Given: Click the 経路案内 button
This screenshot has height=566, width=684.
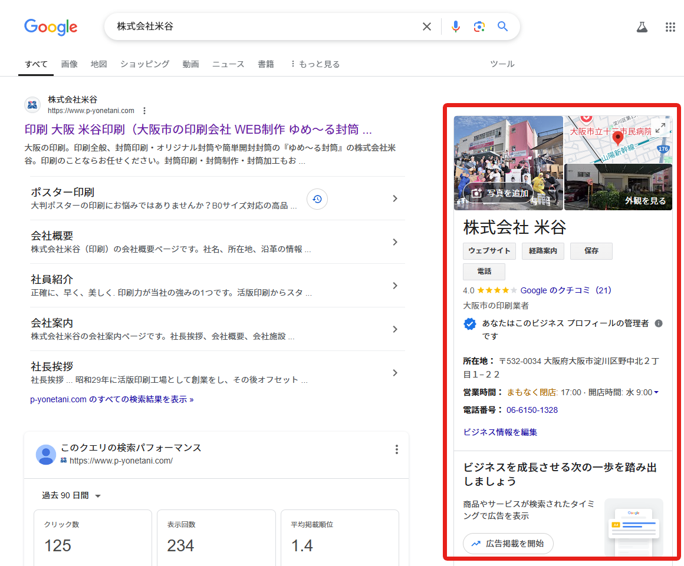Looking at the screenshot, I should 543,251.
